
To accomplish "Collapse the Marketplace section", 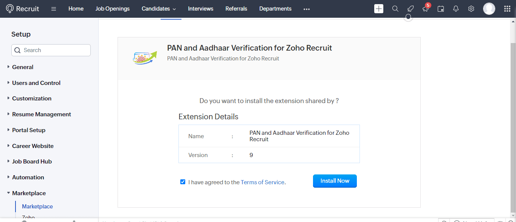I will click(29, 193).
